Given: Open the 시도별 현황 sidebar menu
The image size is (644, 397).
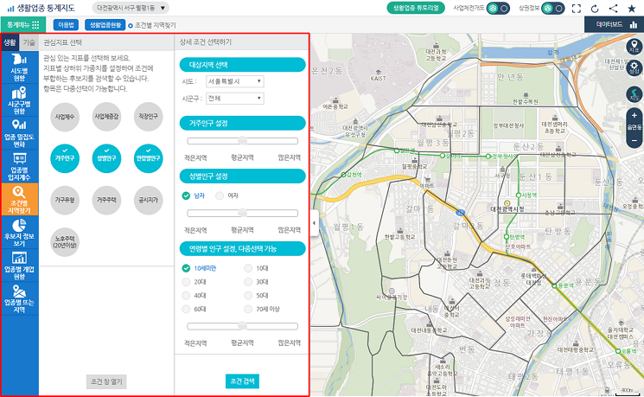Looking at the screenshot, I should point(19,67).
